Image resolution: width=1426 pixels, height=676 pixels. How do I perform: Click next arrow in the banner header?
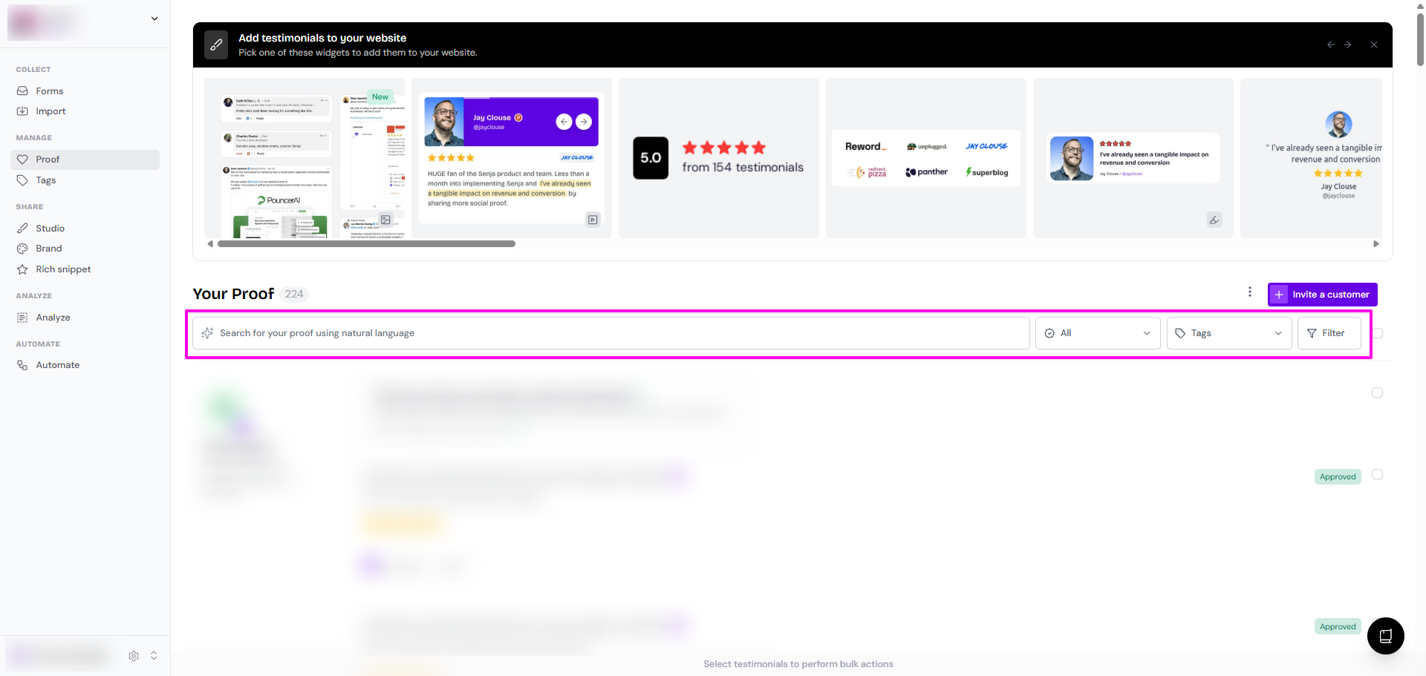[1347, 45]
